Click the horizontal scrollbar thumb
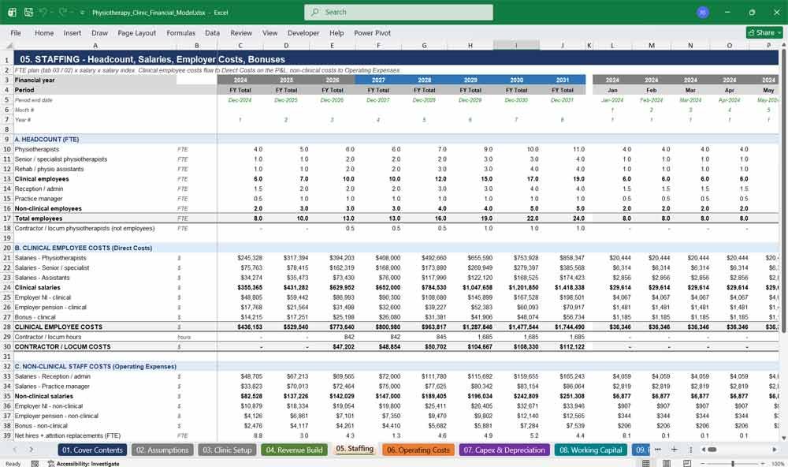Screen dimensions: 788x467 [712, 450]
